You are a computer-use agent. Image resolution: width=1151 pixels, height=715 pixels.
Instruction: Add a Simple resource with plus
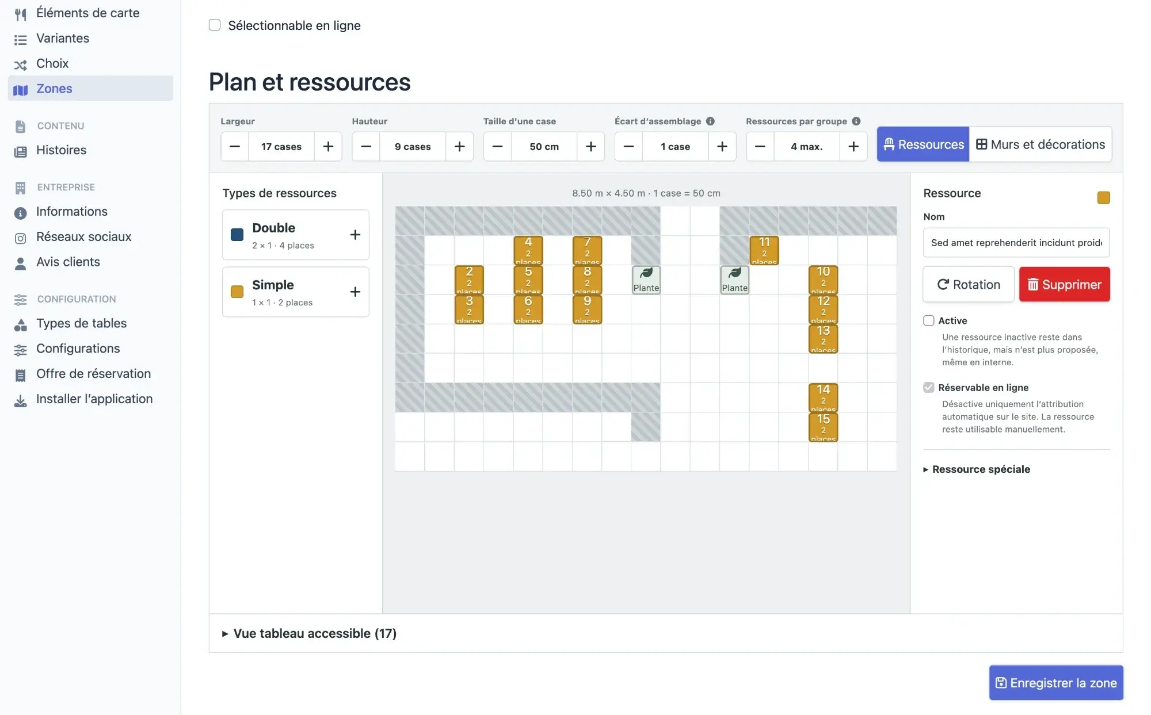(x=355, y=292)
